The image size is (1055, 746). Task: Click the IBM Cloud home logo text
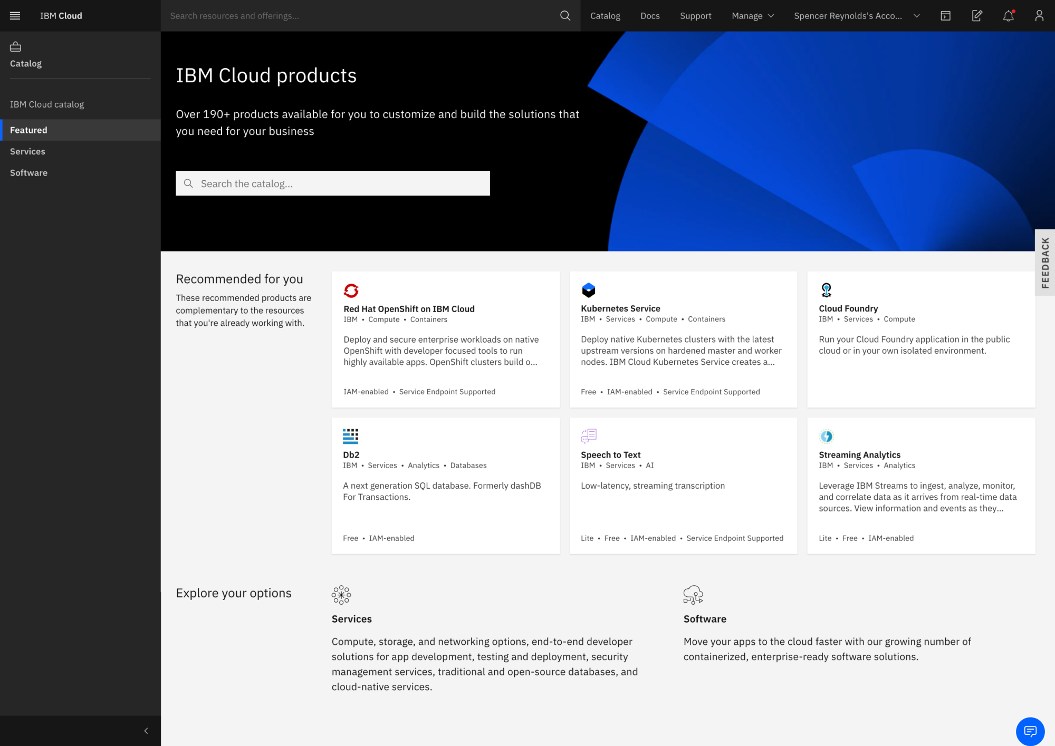click(x=61, y=16)
